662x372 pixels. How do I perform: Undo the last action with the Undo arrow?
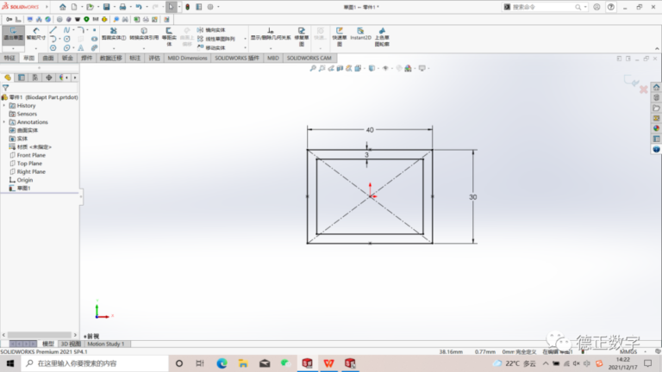139,7
